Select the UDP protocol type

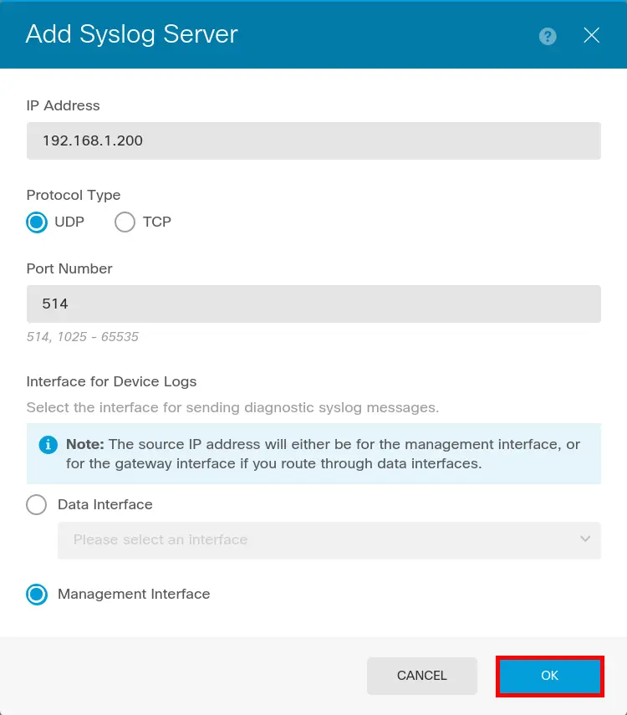[37, 222]
